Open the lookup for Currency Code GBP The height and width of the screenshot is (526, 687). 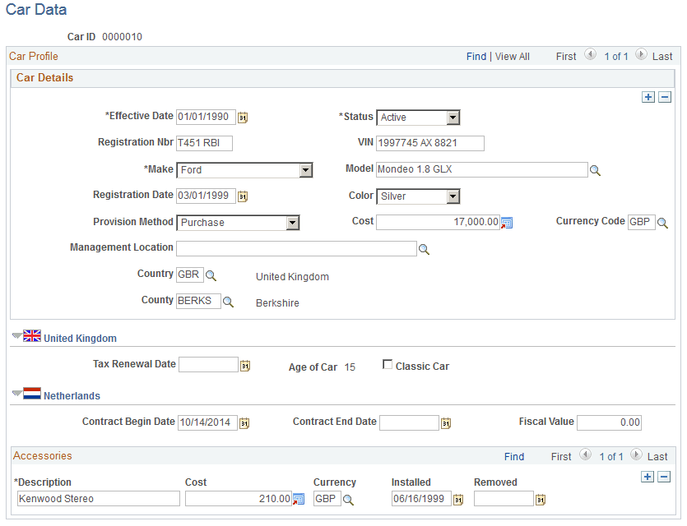pos(661,222)
